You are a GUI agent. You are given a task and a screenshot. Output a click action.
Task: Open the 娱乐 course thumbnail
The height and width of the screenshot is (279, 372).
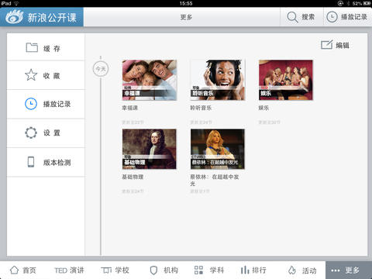[x=286, y=80]
